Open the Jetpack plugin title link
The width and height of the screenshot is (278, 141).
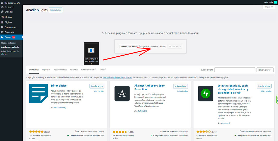pos(233,89)
